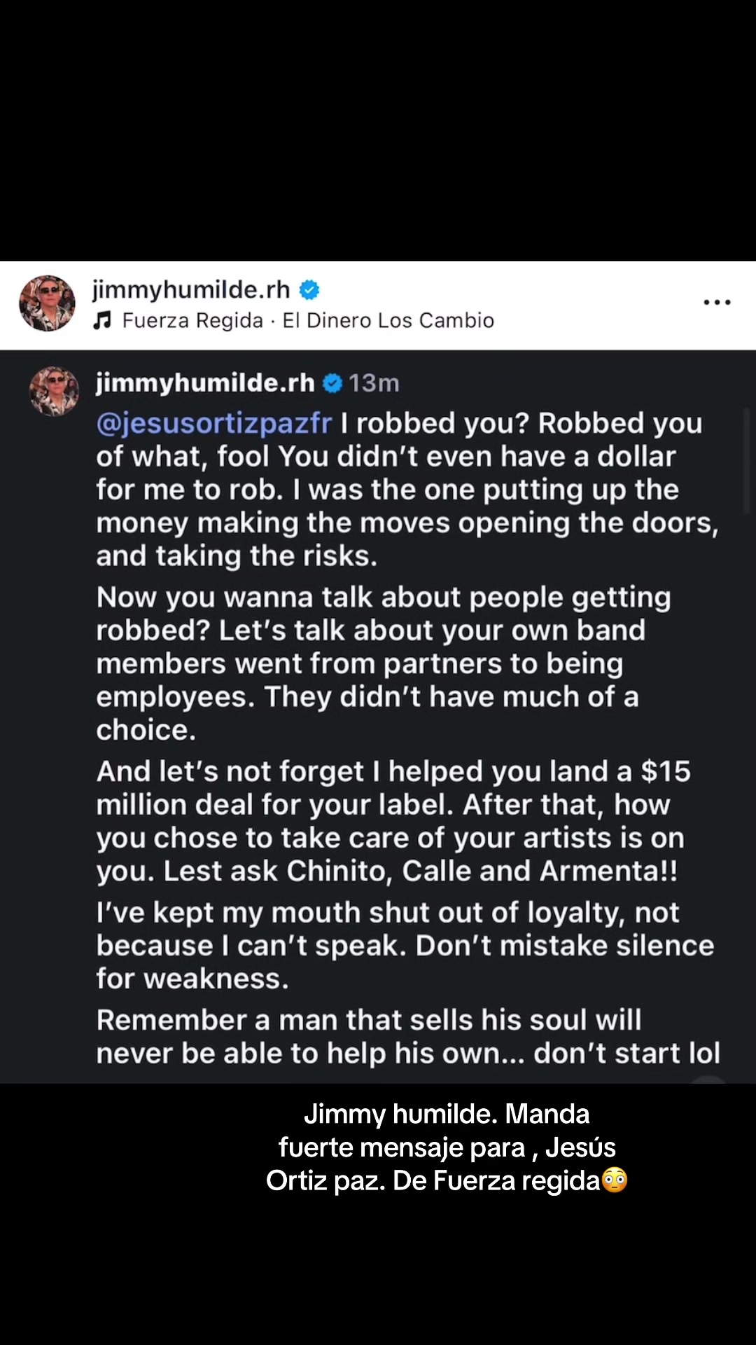This screenshot has width=756, height=1345.
Task: Tap the music note icon
Action: [x=103, y=321]
